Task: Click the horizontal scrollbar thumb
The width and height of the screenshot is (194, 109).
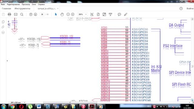Action: click(70, 102)
